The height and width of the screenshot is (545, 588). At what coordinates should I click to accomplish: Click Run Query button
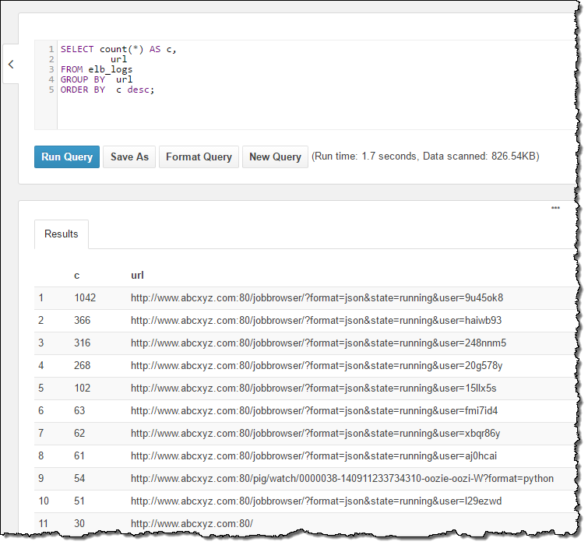[x=67, y=156]
